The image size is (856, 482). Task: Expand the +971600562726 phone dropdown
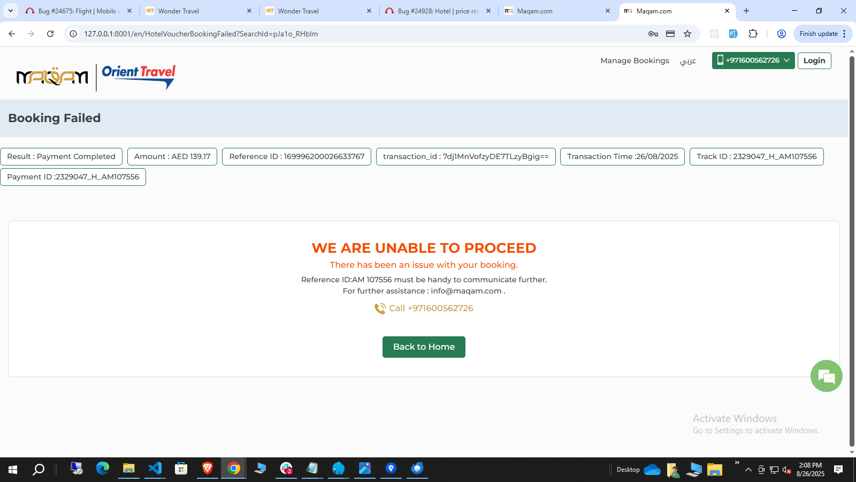click(x=753, y=61)
